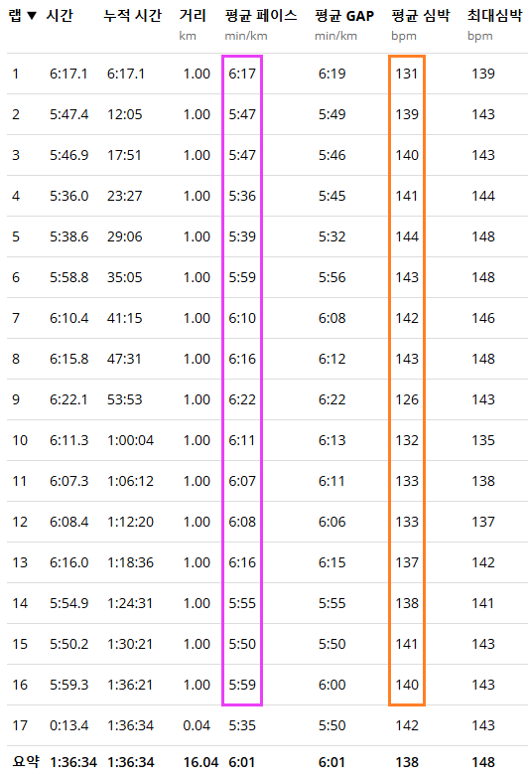Click the 누적 시간 column header
Screen dimensions: 528x779
133,16
